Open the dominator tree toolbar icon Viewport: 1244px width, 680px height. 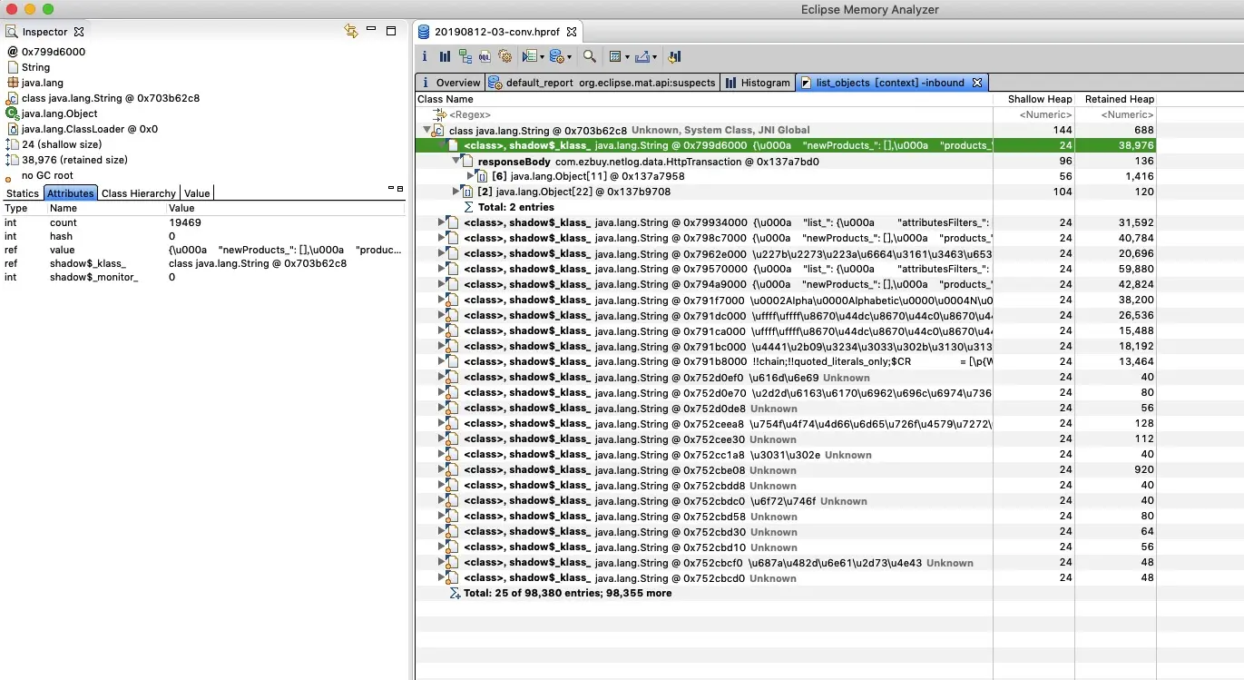click(465, 56)
